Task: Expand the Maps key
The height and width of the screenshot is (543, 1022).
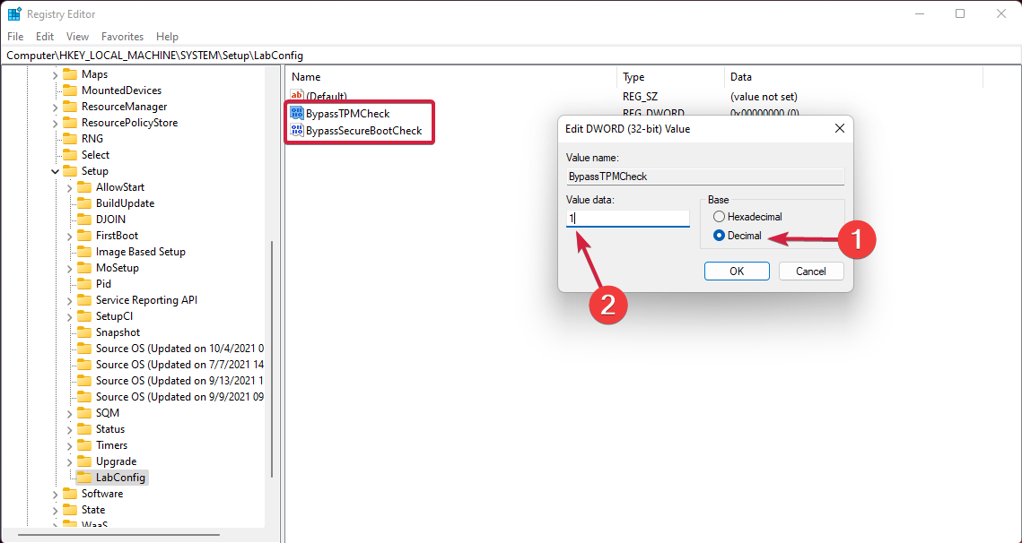Action: tap(56, 75)
